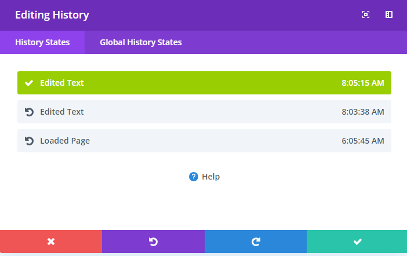Viewport: 407px width, 256px height.
Task: Click the 8:03:38 AM timestamp
Action: click(362, 112)
